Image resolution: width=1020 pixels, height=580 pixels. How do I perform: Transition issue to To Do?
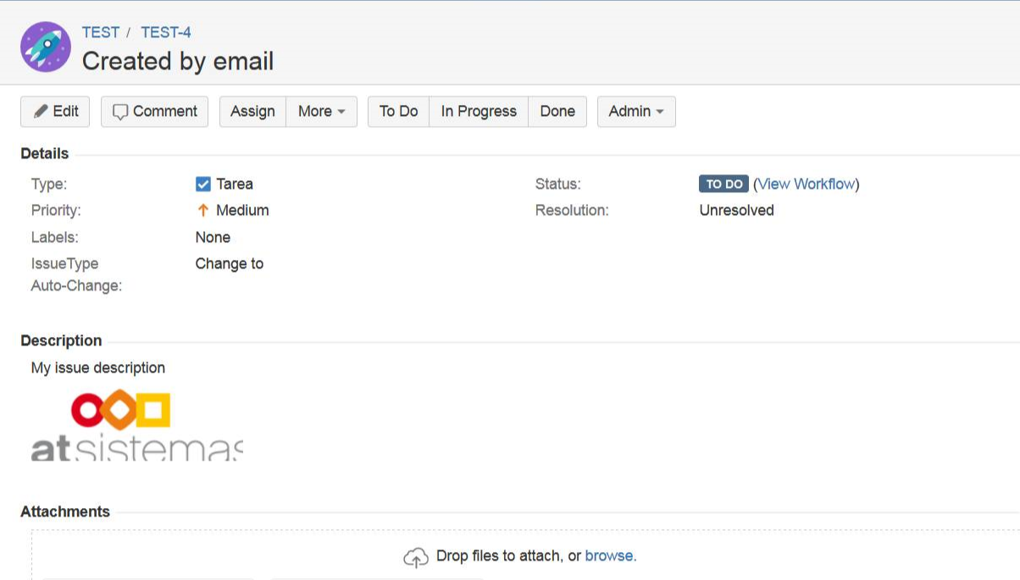click(x=398, y=112)
